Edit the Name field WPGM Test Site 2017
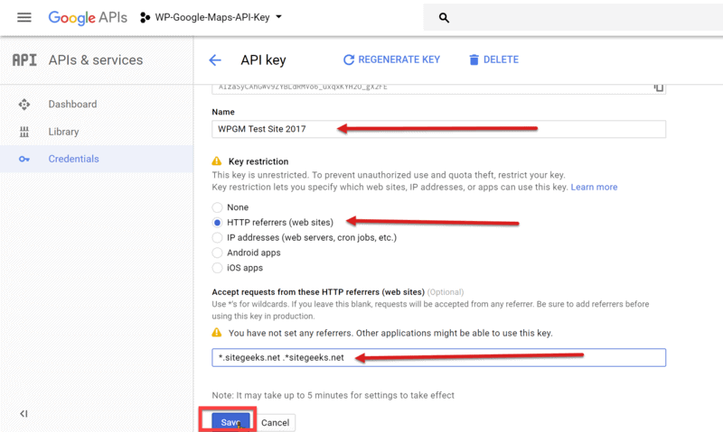Screen dimensions: 723x432 pyautogui.click(x=438, y=129)
